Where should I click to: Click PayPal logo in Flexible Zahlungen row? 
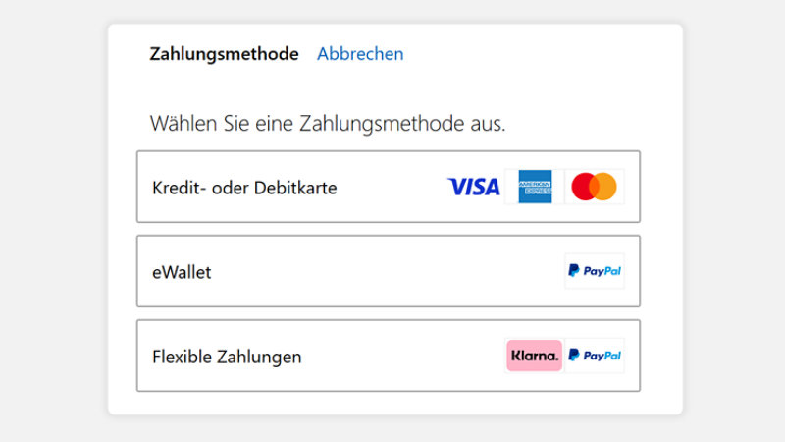tap(594, 356)
